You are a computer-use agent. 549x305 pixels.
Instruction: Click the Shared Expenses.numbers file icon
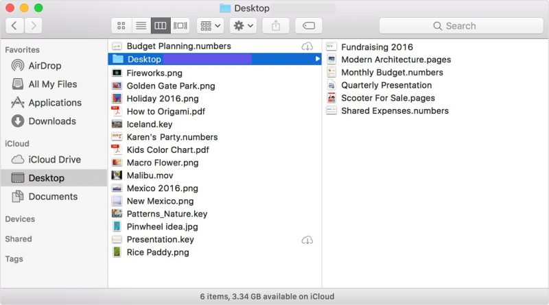point(331,111)
